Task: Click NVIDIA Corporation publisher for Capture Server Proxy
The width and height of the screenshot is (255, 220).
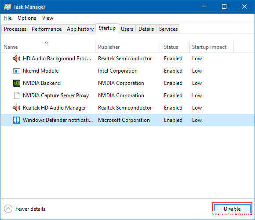Action: (121, 95)
